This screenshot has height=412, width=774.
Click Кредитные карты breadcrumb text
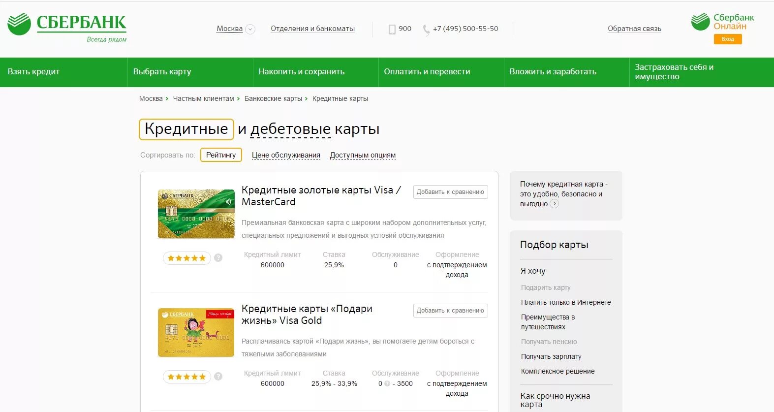point(340,98)
